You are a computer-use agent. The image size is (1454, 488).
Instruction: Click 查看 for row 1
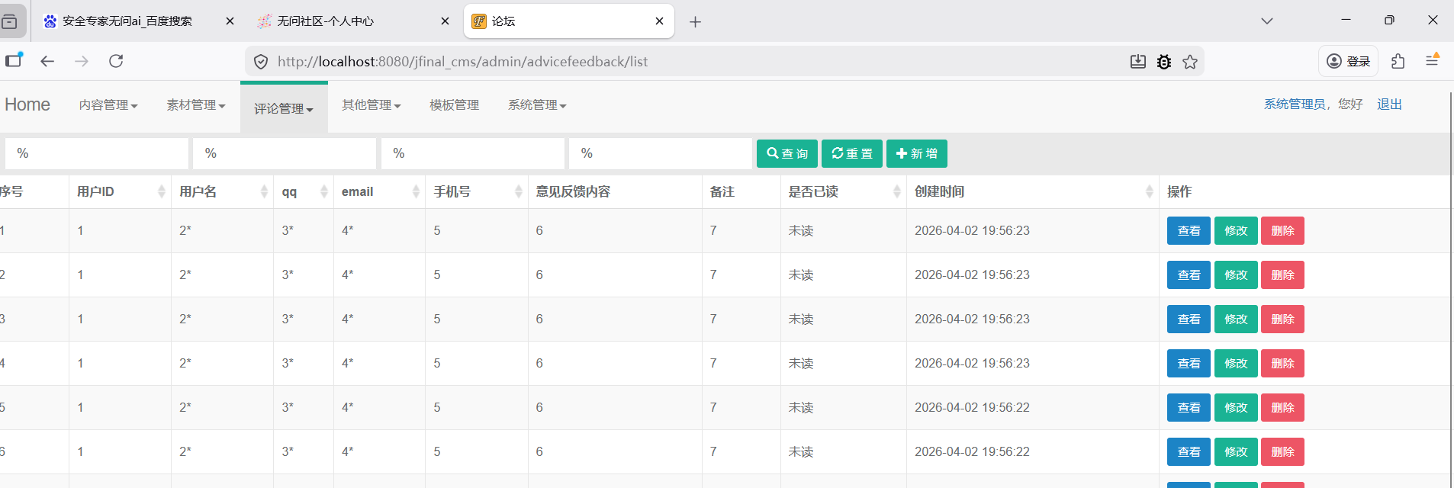pos(1189,231)
